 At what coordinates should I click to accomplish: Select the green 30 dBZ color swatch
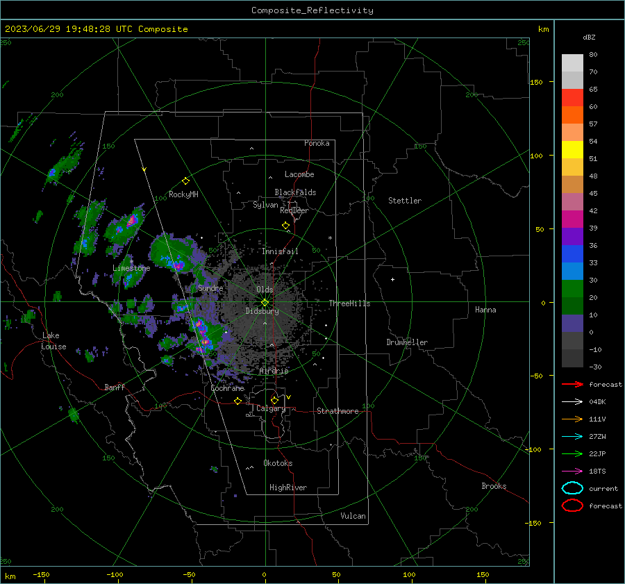click(x=572, y=289)
